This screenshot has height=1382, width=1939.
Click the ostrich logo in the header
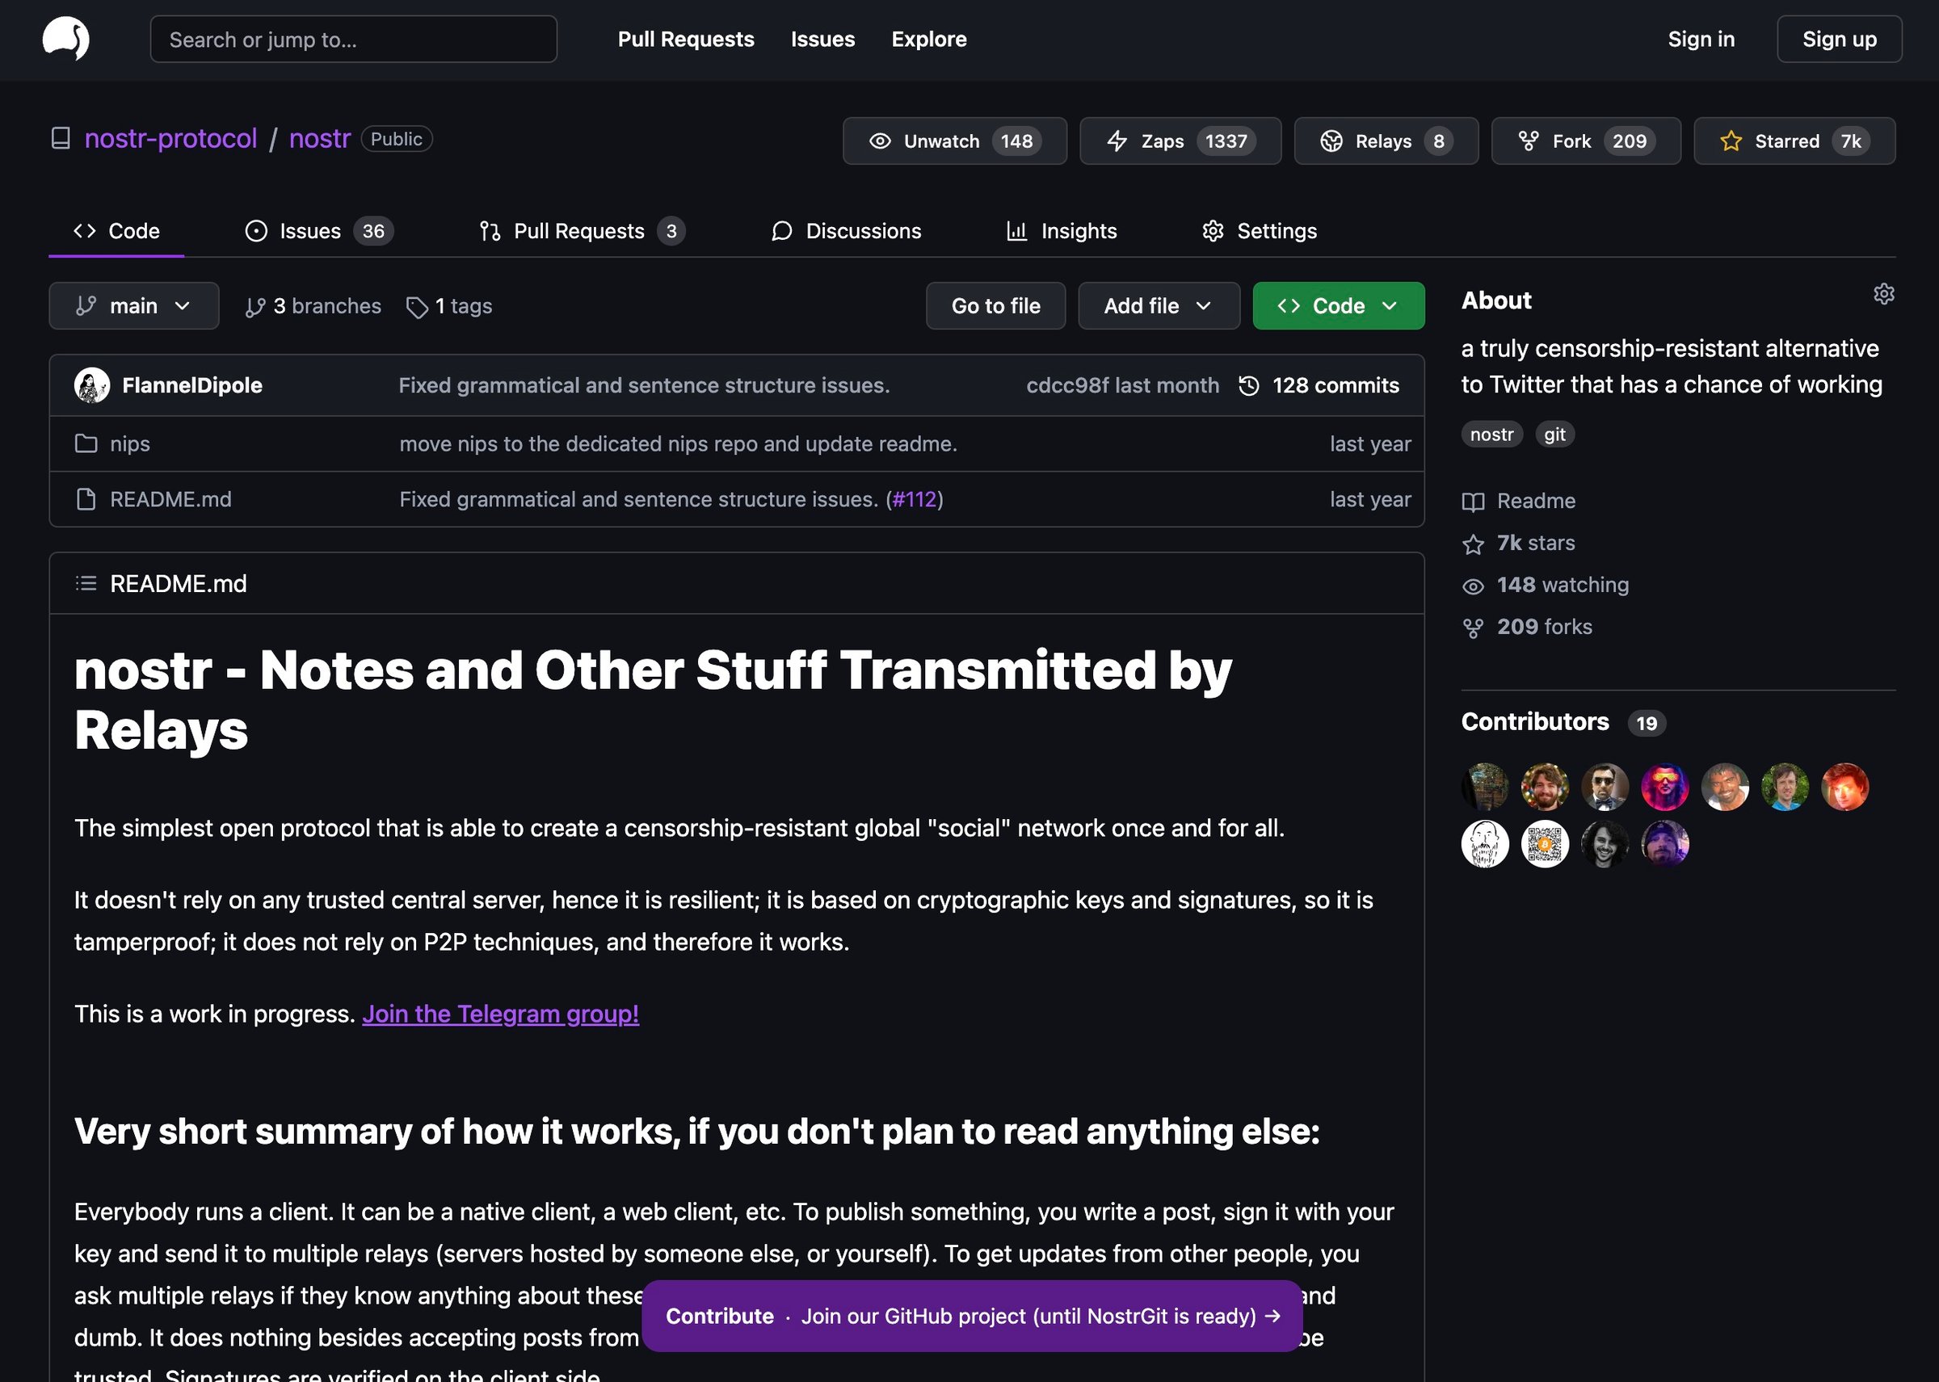coord(65,39)
